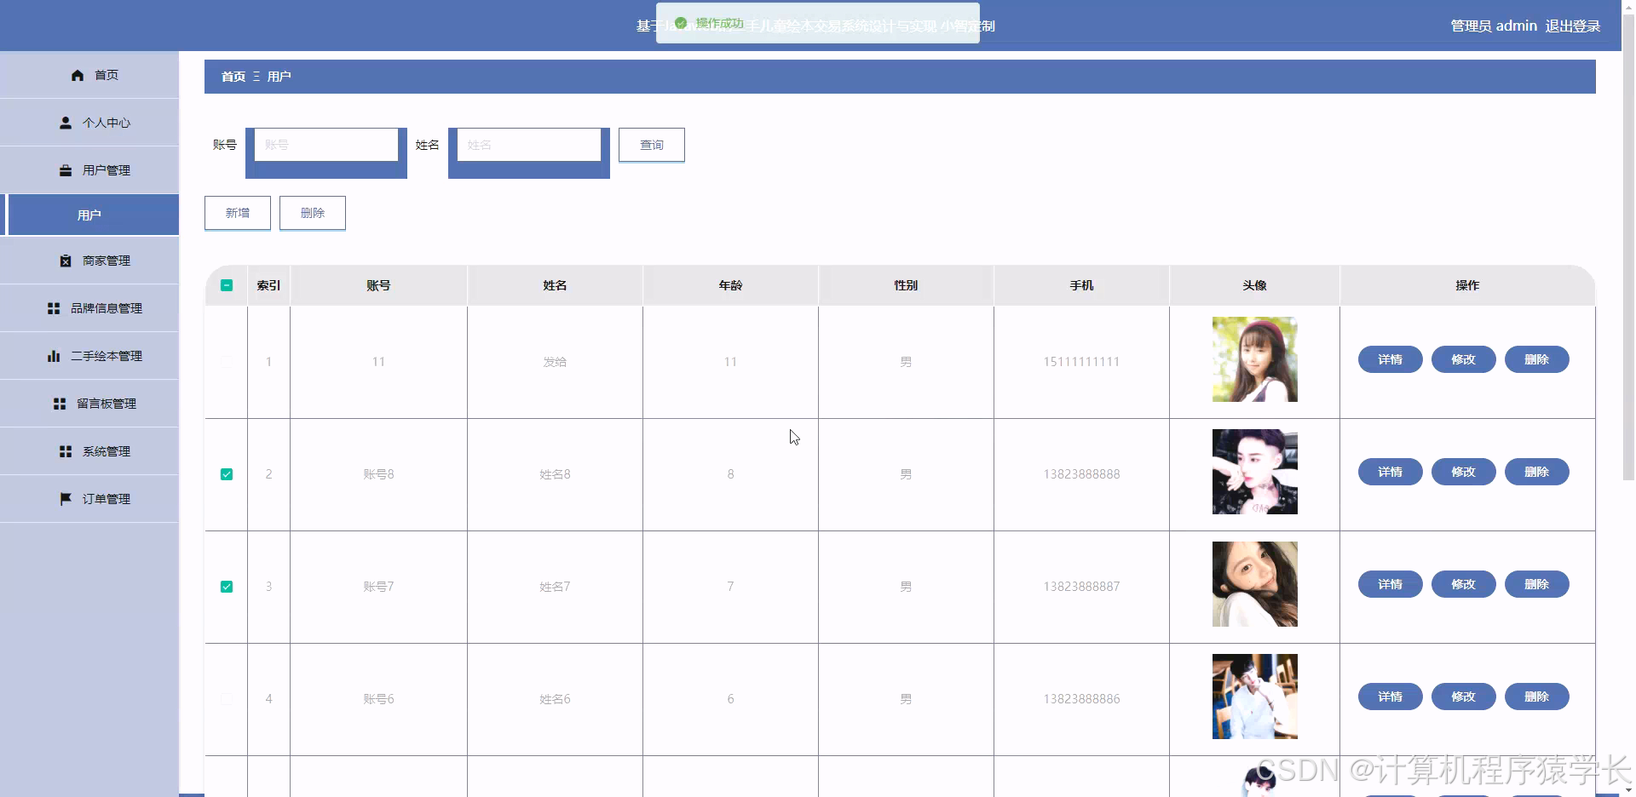Click the page vertical scrollbar

click(x=1628, y=247)
